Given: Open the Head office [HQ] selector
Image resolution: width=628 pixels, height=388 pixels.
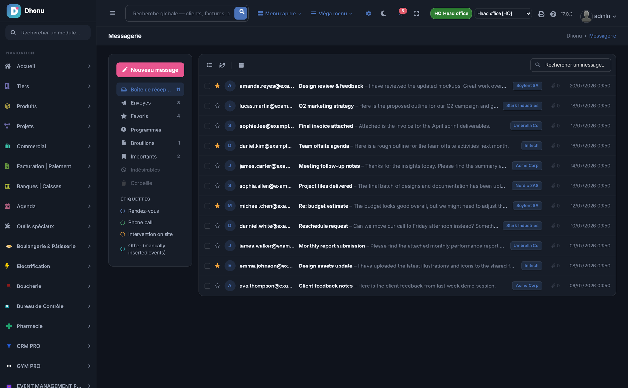Looking at the screenshot, I should [x=503, y=14].
